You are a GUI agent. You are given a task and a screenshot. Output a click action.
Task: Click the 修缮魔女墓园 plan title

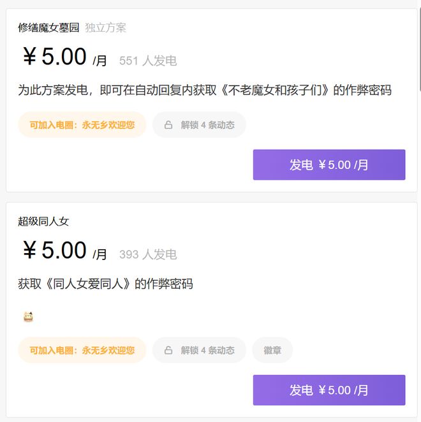pos(48,28)
